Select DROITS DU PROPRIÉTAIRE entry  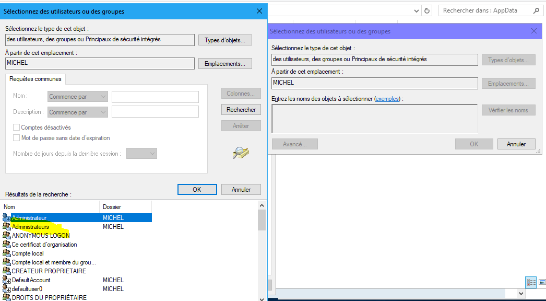pos(49,297)
